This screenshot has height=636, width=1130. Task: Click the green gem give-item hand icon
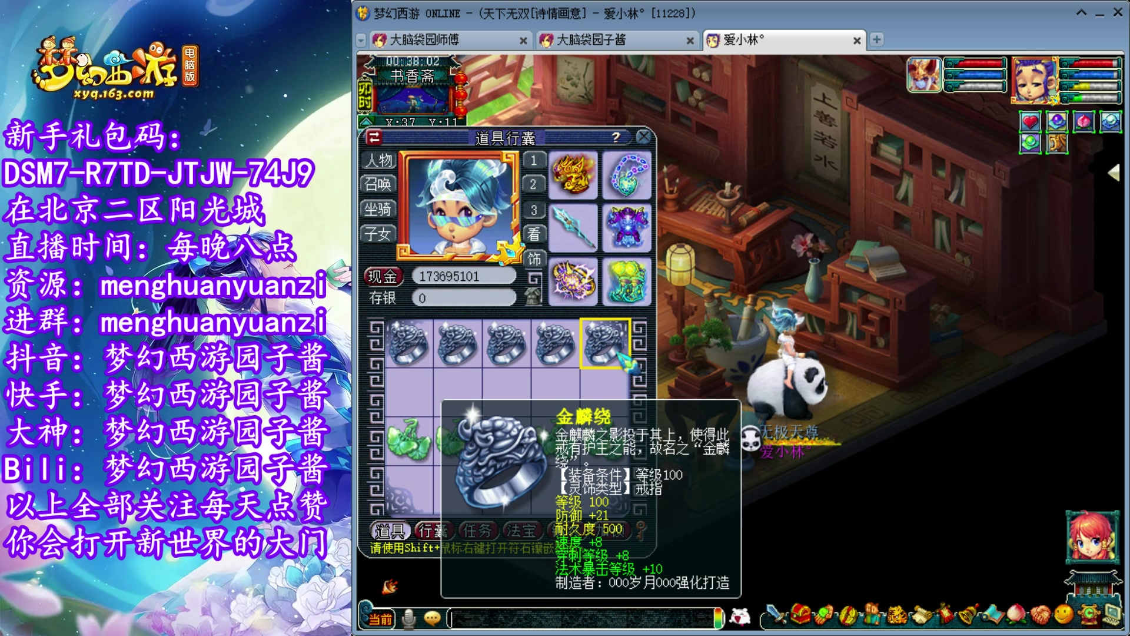(x=824, y=615)
